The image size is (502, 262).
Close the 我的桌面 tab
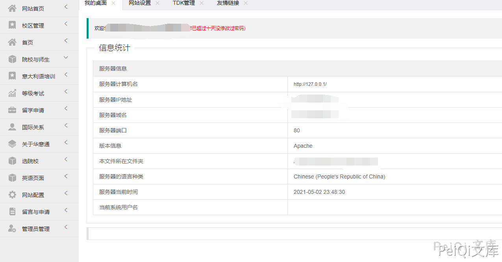pos(113,3)
